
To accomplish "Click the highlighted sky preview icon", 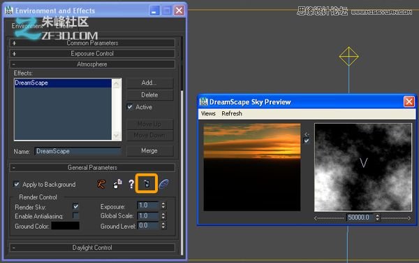I will [147, 183].
